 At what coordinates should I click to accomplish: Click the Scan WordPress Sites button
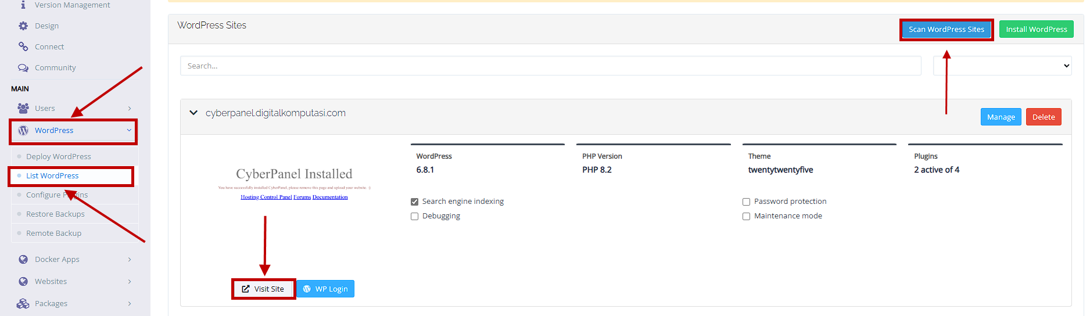(x=946, y=29)
